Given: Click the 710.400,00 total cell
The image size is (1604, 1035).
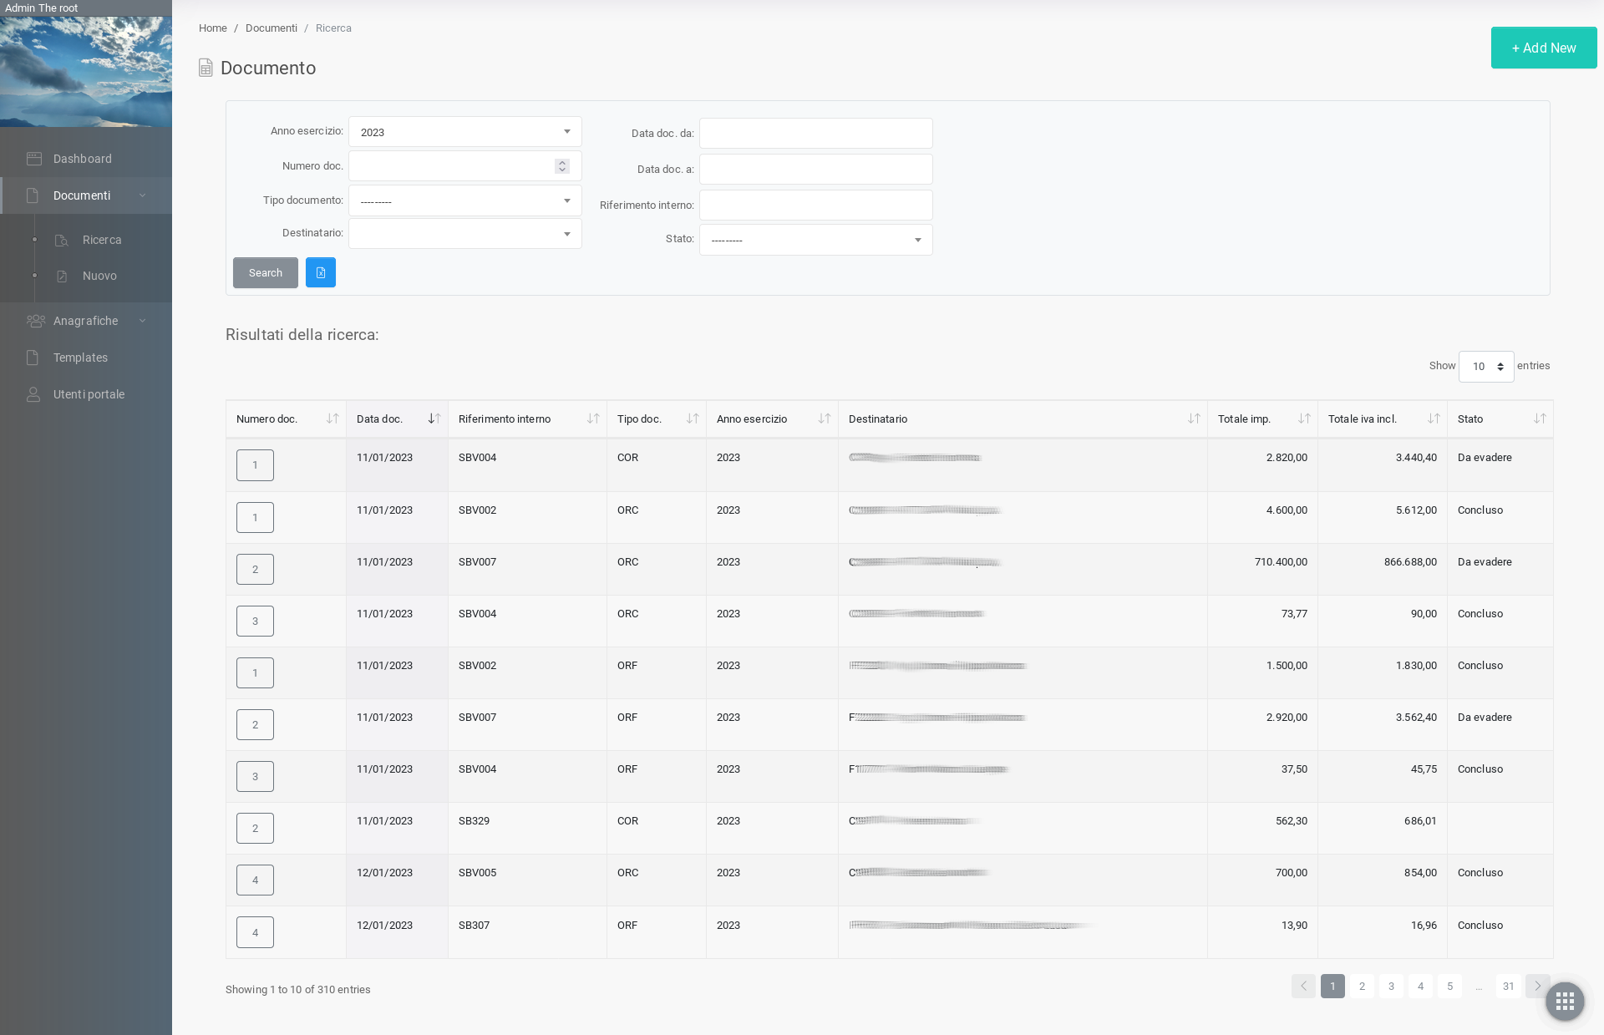Looking at the screenshot, I should point(1262,569).
